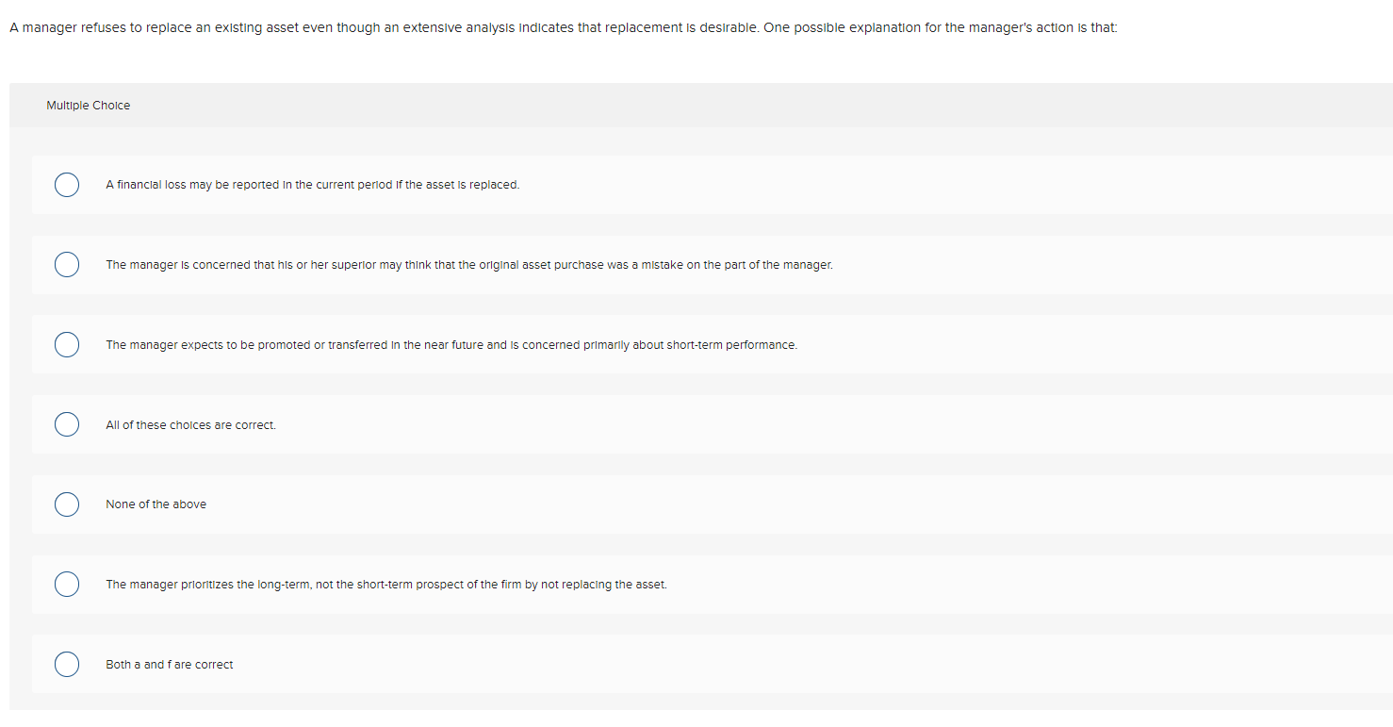This screenshot has width=1393, height=727.
Task: Select the radio button beside 'All of these choices are correct'
Action: (66, 424)
